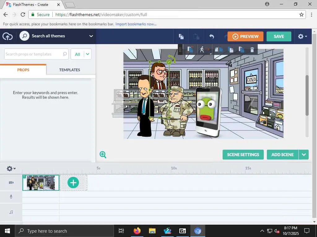The width and height of the screenshot is (317, 237).
Task: Expand the arrow next to ADD SCENE
Action: pos(304,155)
